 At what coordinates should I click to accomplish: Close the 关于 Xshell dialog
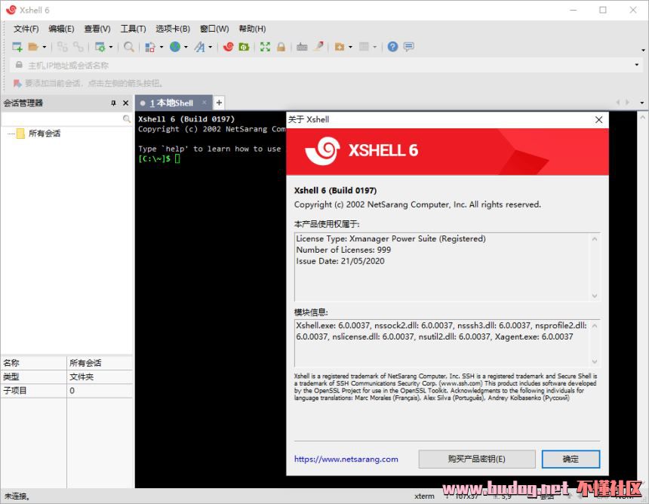tap(598, 119)
